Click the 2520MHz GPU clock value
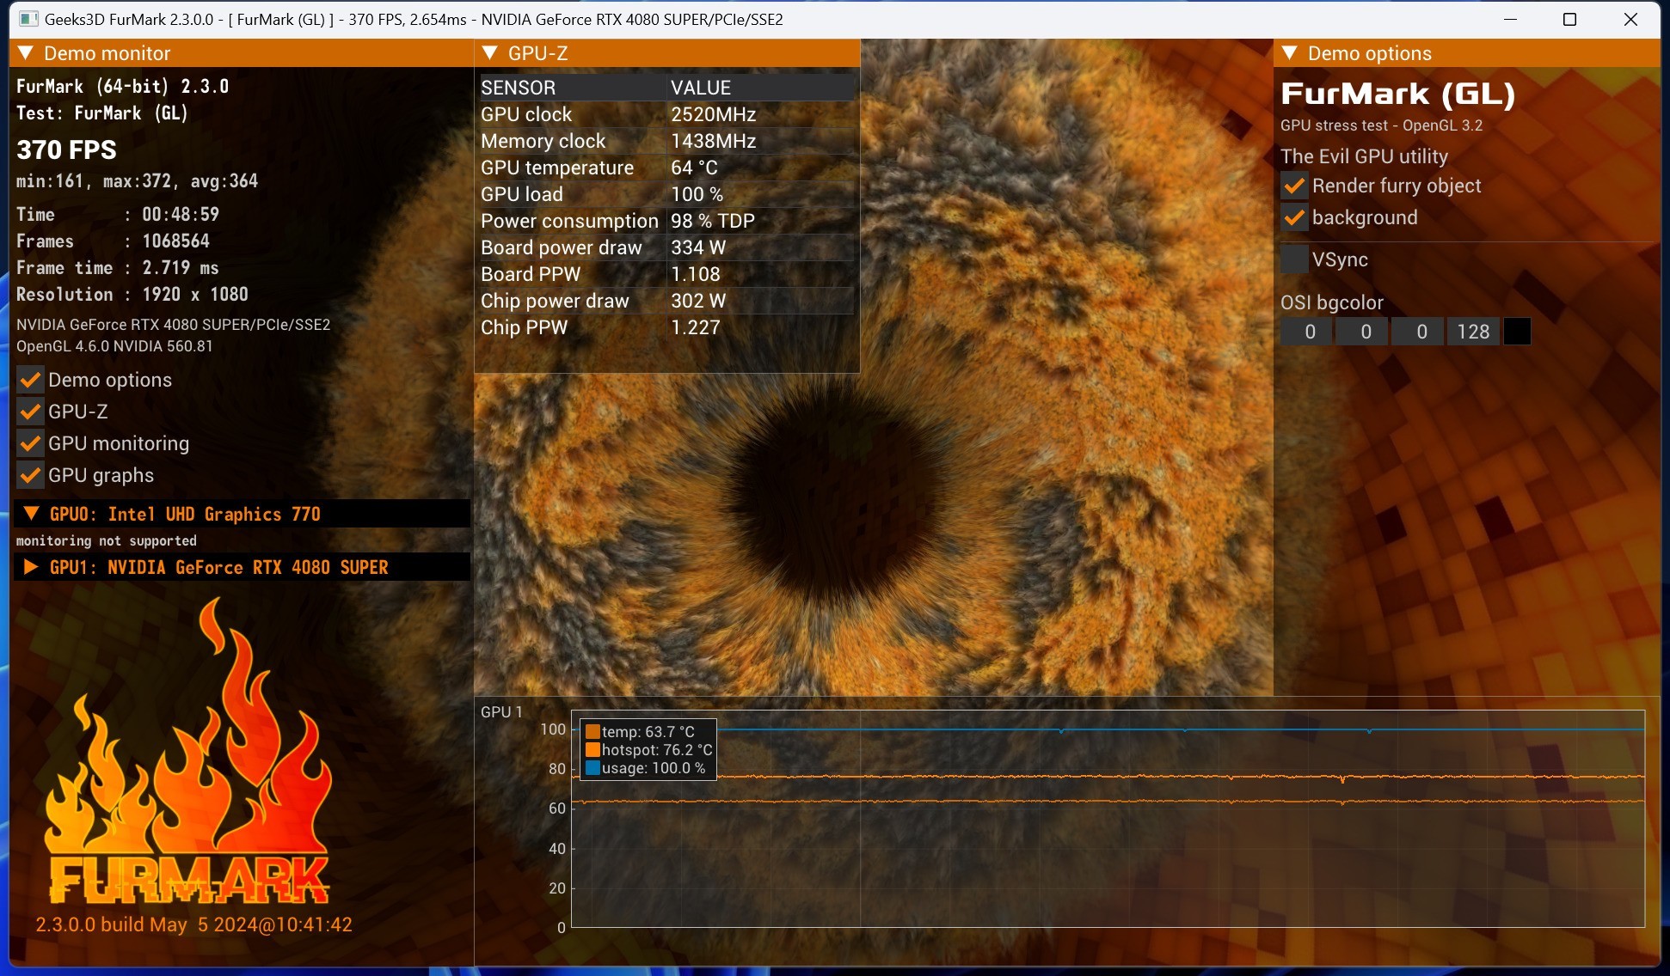1670x976 pixels. [x=714, y=114]
